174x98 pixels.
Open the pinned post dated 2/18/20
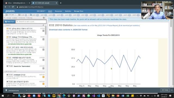pos(24,60)
